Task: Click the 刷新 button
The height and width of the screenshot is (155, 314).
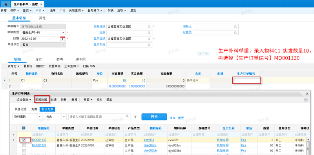Action: tap(64, 100)
